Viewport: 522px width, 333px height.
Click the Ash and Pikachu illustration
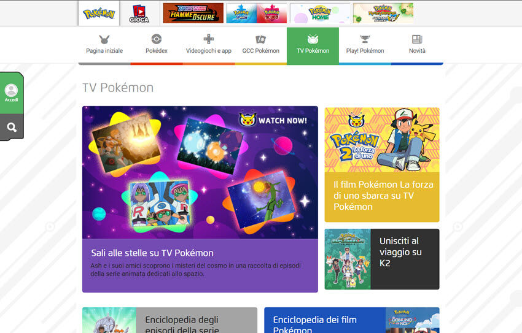(x=407, y=140)
